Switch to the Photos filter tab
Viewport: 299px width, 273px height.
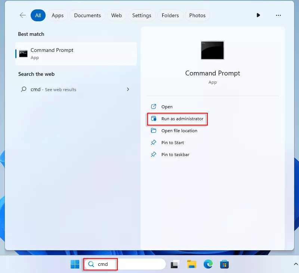click(x=197, y=15)
